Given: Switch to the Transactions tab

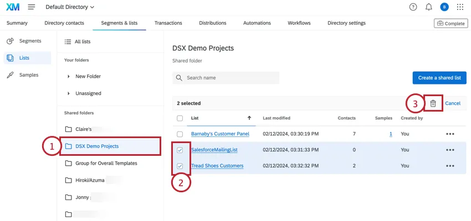Looking at the screenshot, I should click(168, 23).
